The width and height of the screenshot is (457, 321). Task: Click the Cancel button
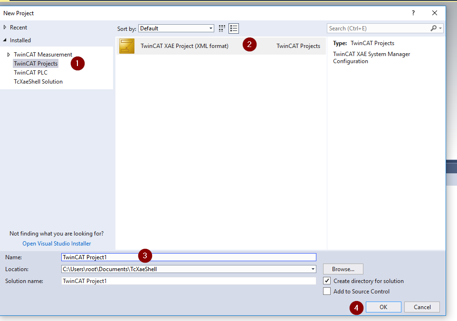click(422, 307)
